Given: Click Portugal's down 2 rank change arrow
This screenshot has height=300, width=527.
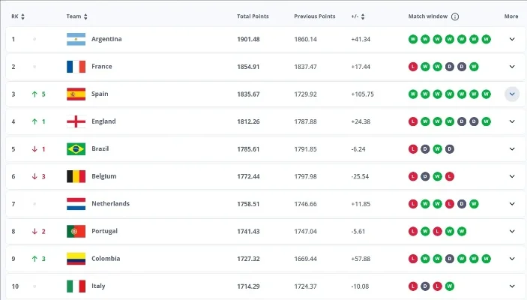Looking at the screenshot, I should pos(34,232).
